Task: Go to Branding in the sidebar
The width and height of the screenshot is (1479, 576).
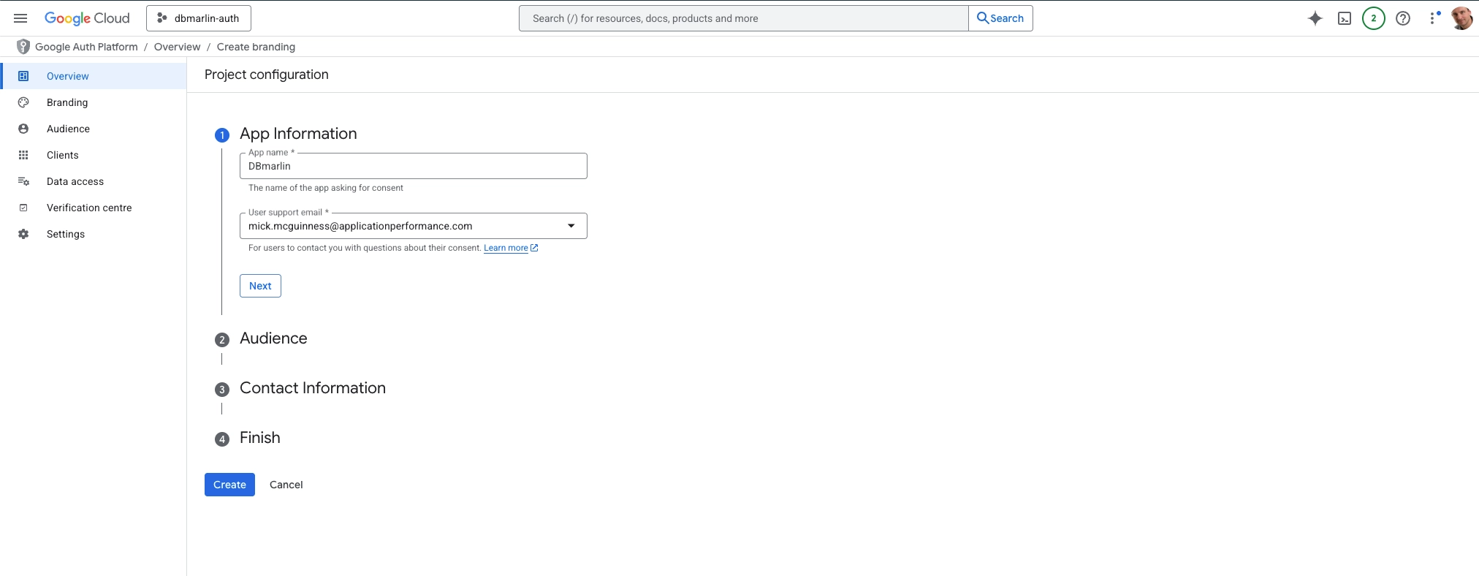Action: coord(67,102)
